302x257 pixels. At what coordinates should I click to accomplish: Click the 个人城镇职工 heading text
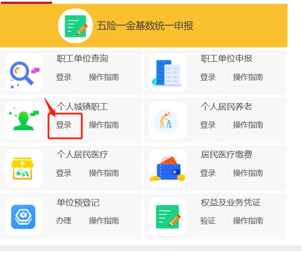coord(82,107)
